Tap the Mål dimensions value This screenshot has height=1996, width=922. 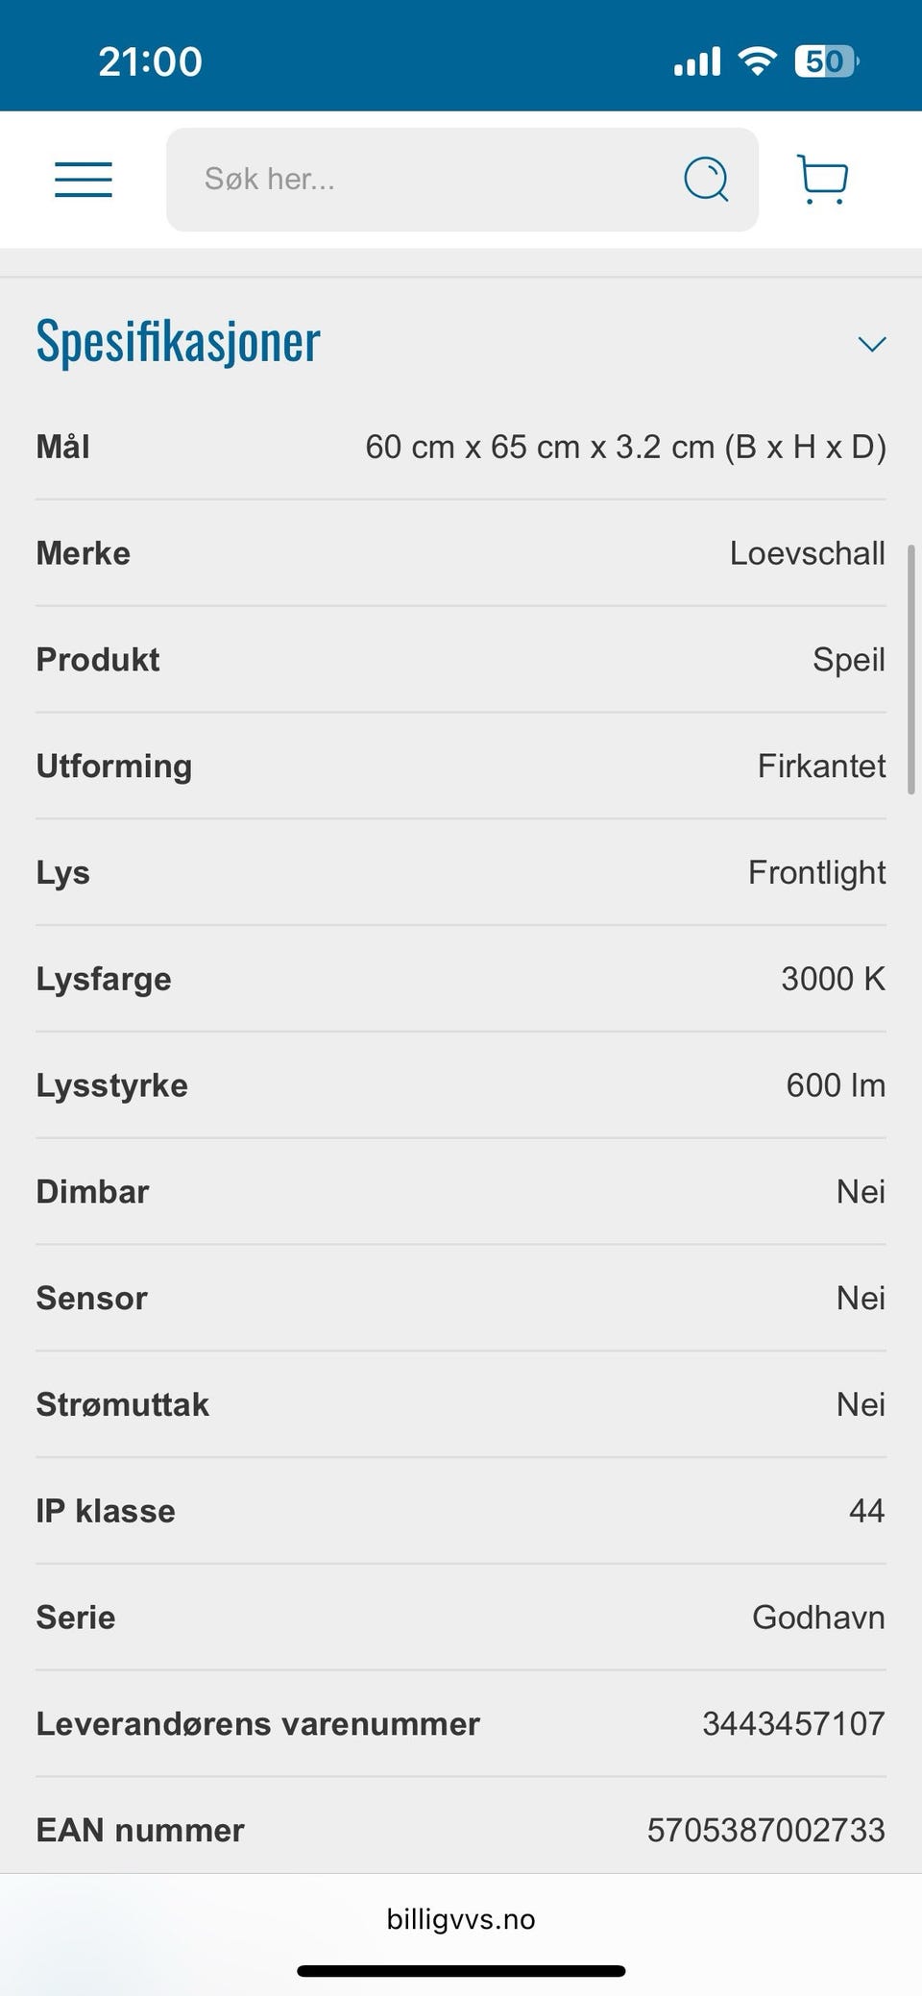pyautogui.click(x=625, y=447)
